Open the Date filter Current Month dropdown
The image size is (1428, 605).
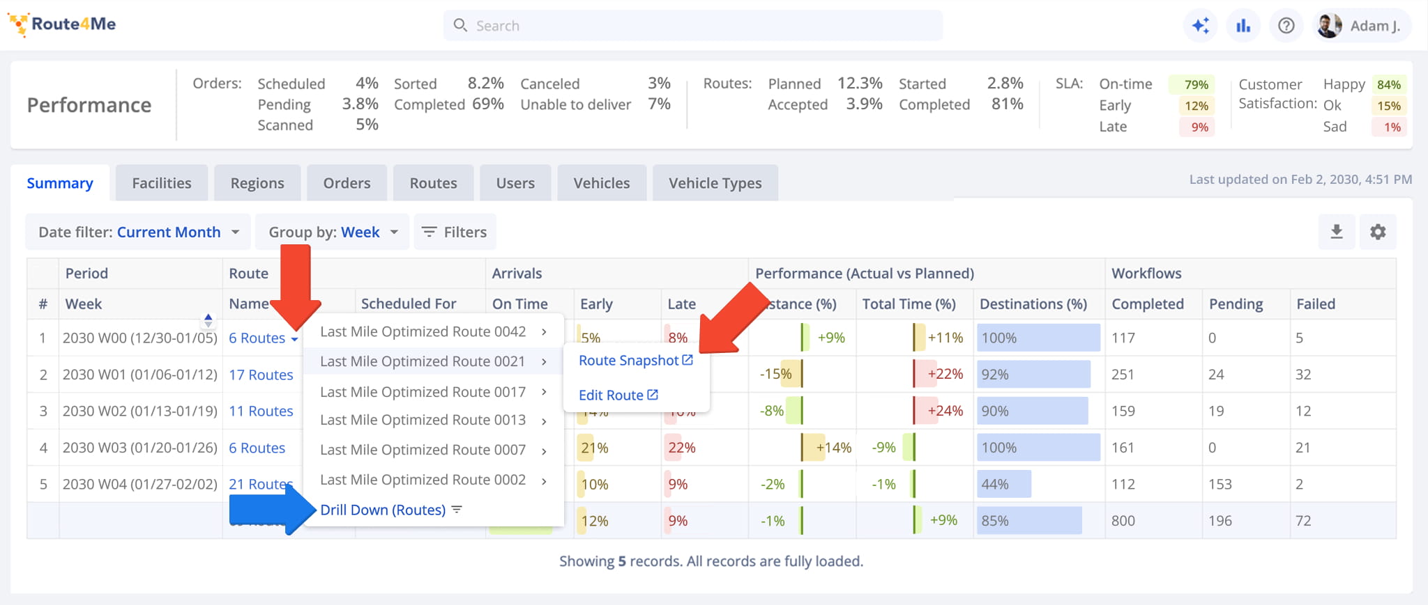pyautogui.click(x=138, y=232)
